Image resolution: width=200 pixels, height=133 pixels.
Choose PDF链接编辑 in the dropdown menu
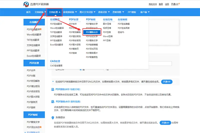coord(92,45)
